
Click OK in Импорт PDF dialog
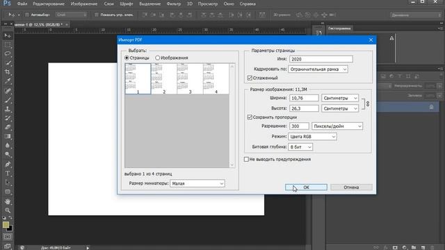306,187
